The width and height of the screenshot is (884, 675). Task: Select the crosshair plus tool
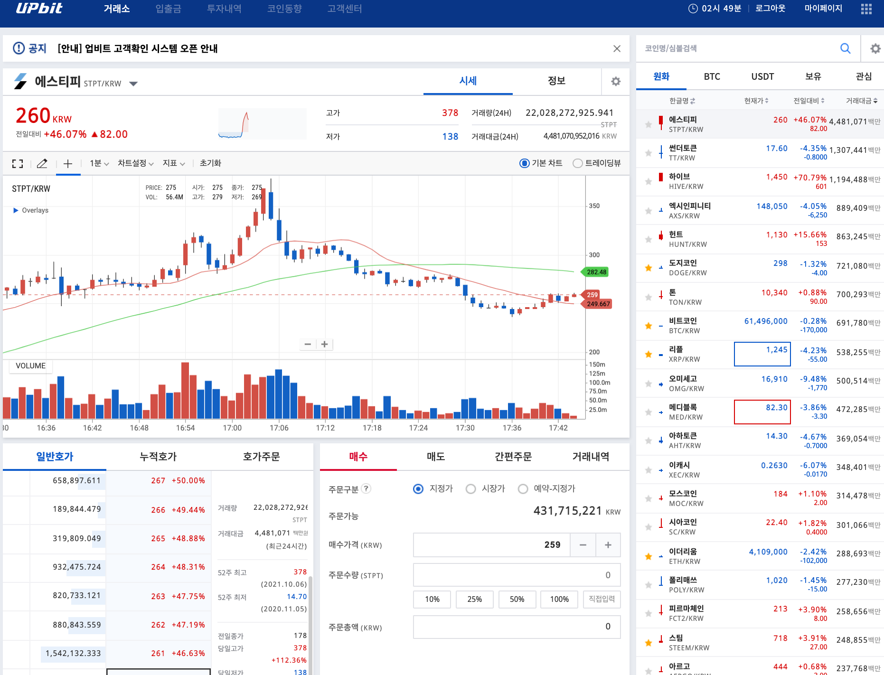coord(68,163)
